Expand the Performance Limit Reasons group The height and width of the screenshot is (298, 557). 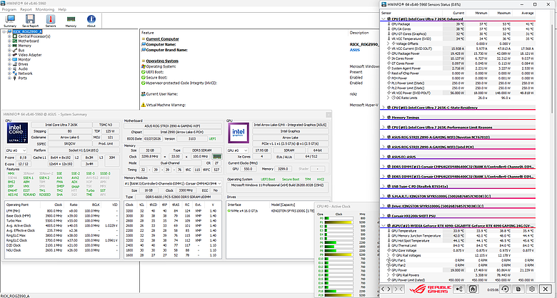pos(383,127)
